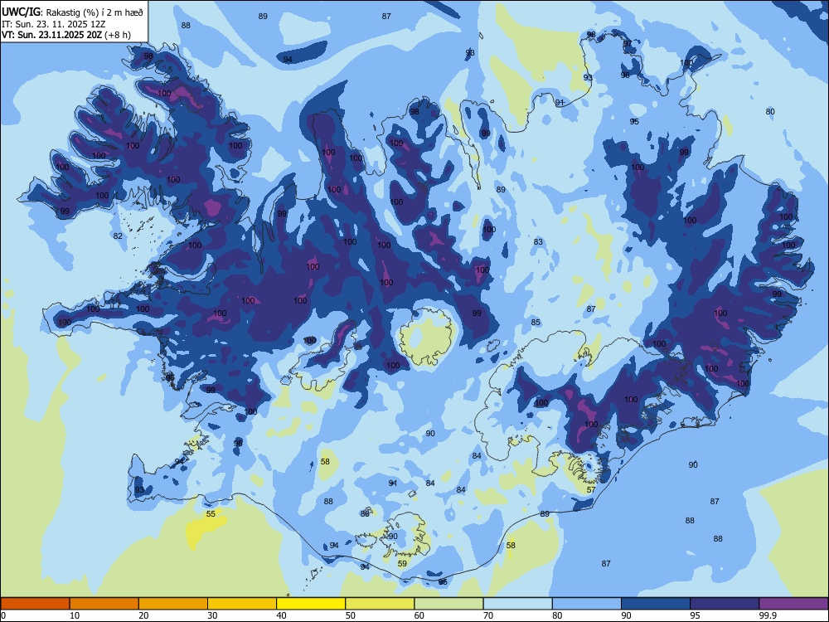Select the '10' legend label

[x=75, y=615]
